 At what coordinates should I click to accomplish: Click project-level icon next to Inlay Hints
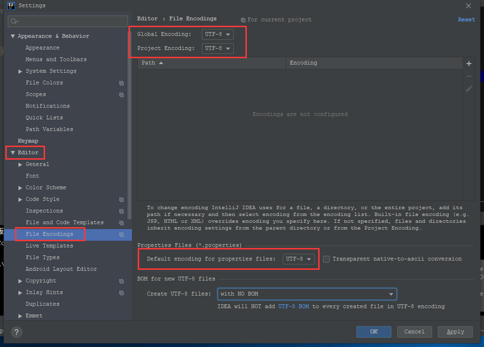pos(121,293)
